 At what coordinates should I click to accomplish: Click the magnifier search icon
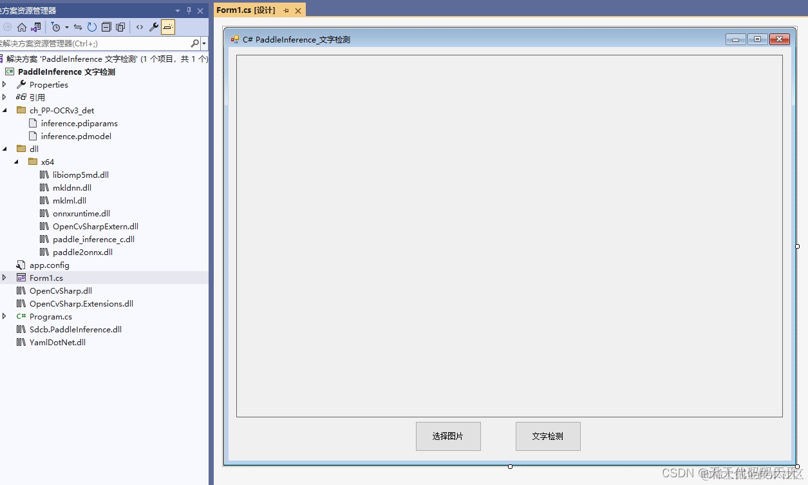pyautogui.click(x=195, y=44)
